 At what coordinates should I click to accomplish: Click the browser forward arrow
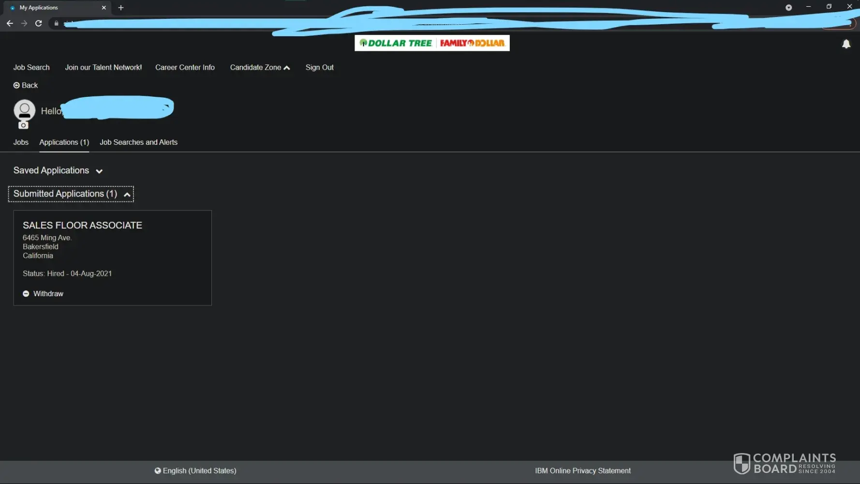coord(24,23)
